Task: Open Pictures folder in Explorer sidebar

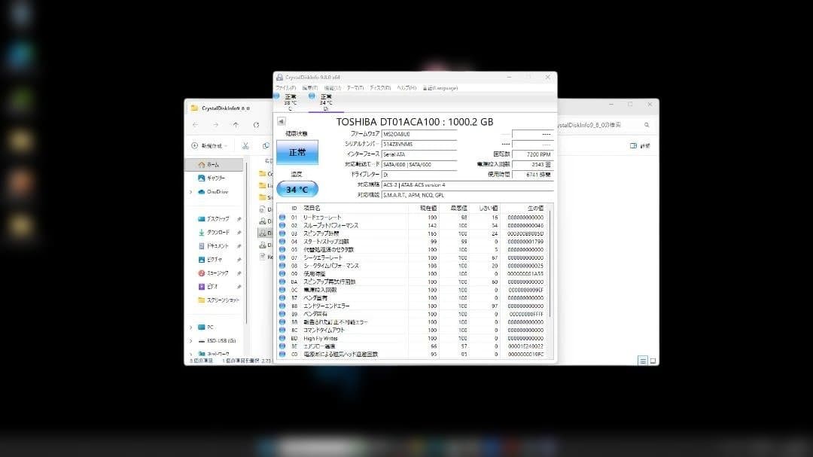Action: [211, 259]
